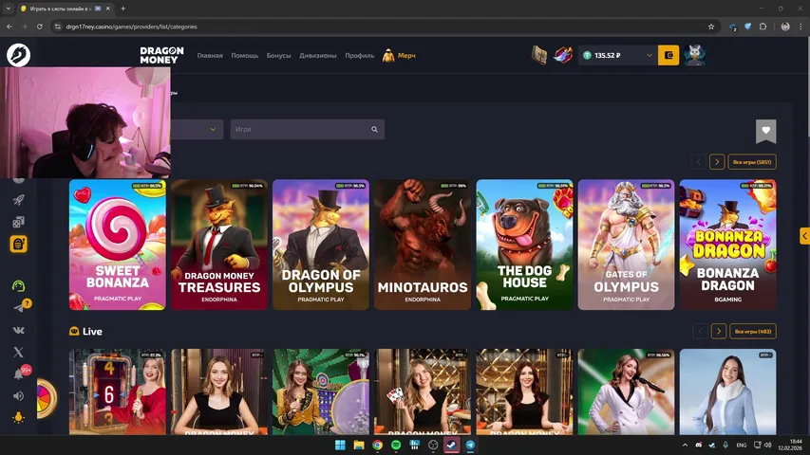
Task: Expand the yellow side panel arrow on right edge
Action: [x=804, y=236]
